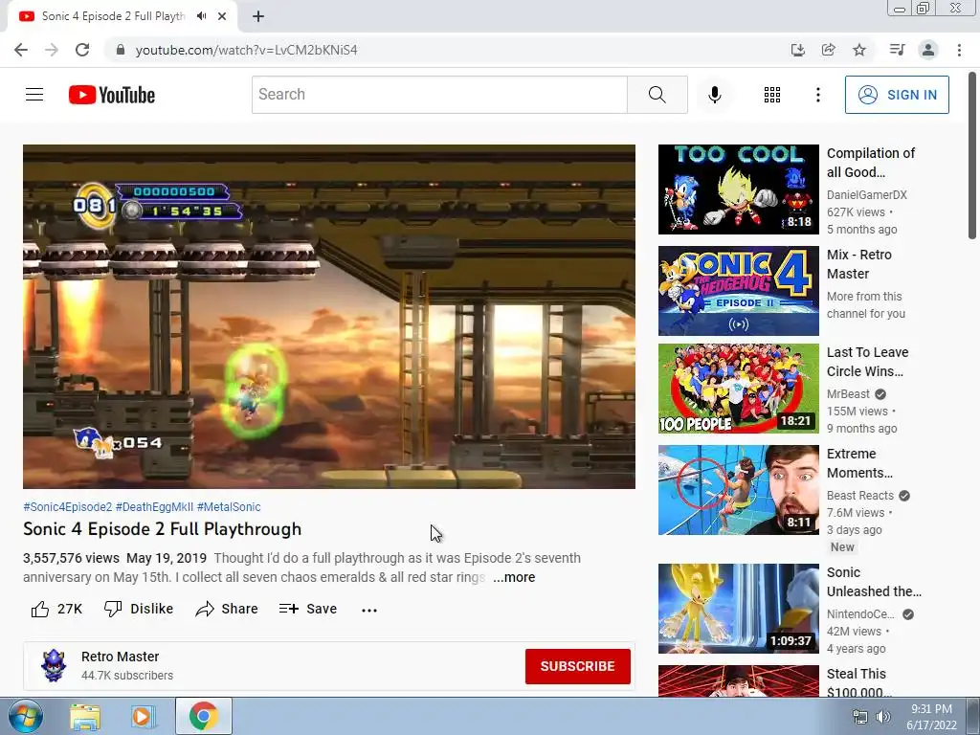
Task: Click the install app icon in the address bar
Action: click(x=797, y=50)
